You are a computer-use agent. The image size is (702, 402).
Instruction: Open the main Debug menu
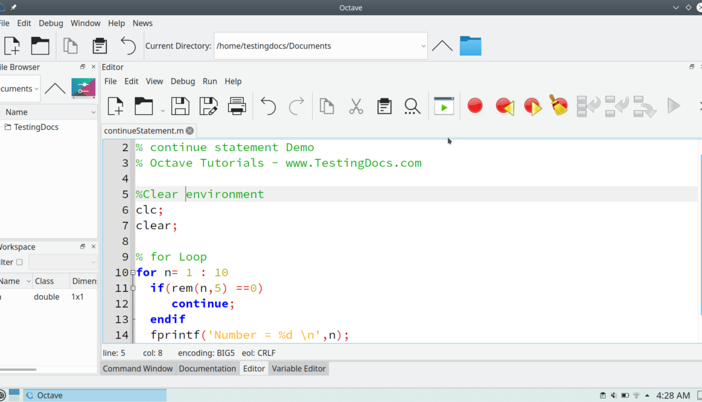tap(51, 23)
